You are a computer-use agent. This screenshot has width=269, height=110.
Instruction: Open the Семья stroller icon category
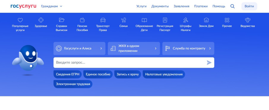pos(124,23)
